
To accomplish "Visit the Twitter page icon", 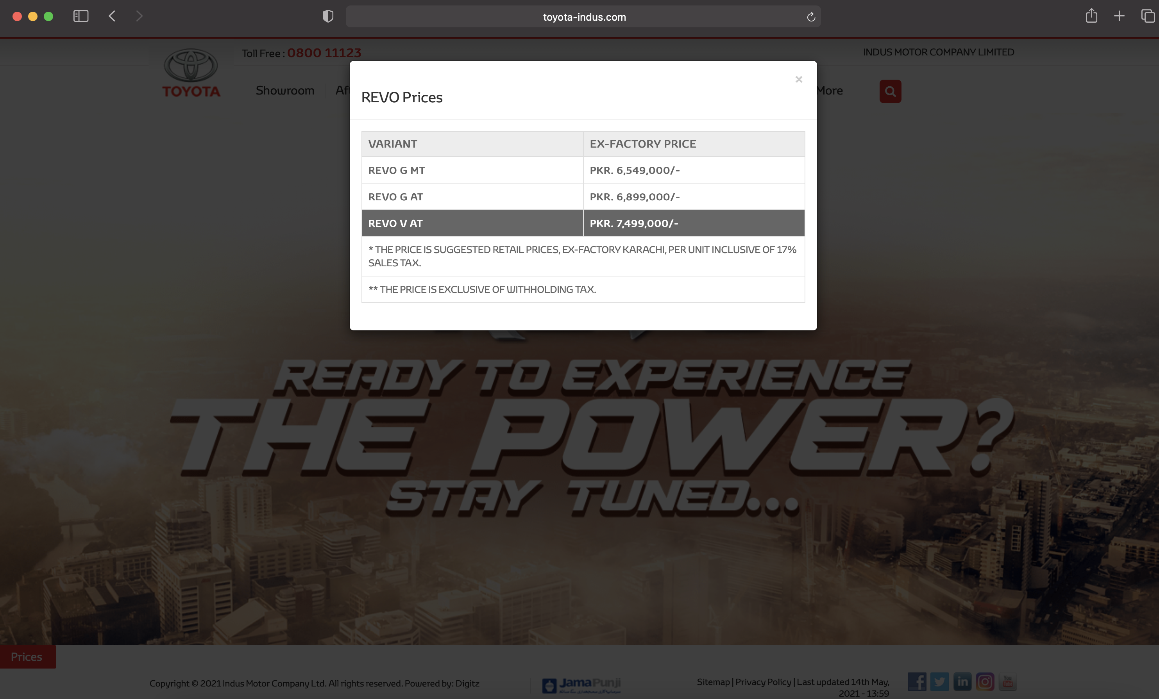I will (x=939, y=681).
